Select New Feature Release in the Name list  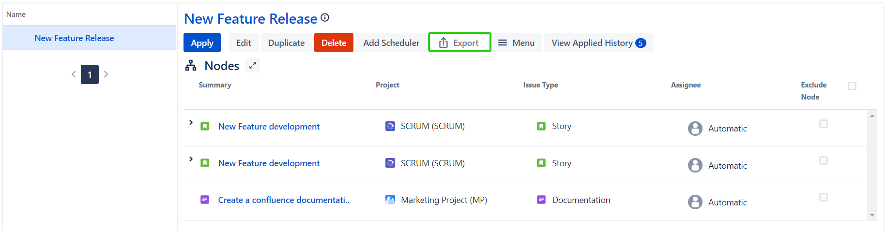(x=74, y=38)
